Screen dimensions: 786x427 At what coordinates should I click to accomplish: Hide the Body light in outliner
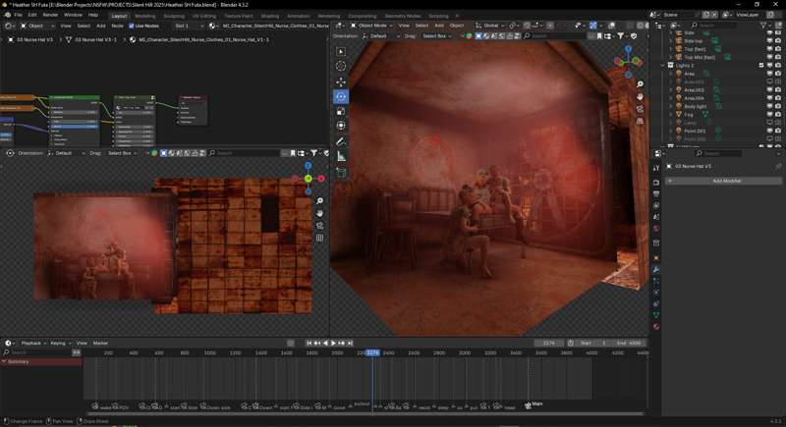770,106
